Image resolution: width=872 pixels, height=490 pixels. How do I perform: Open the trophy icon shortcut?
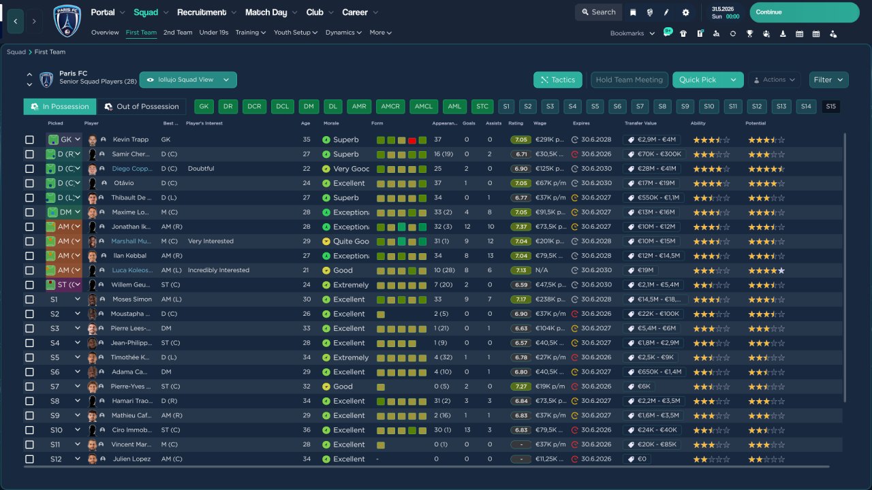(x=749, y=33)
